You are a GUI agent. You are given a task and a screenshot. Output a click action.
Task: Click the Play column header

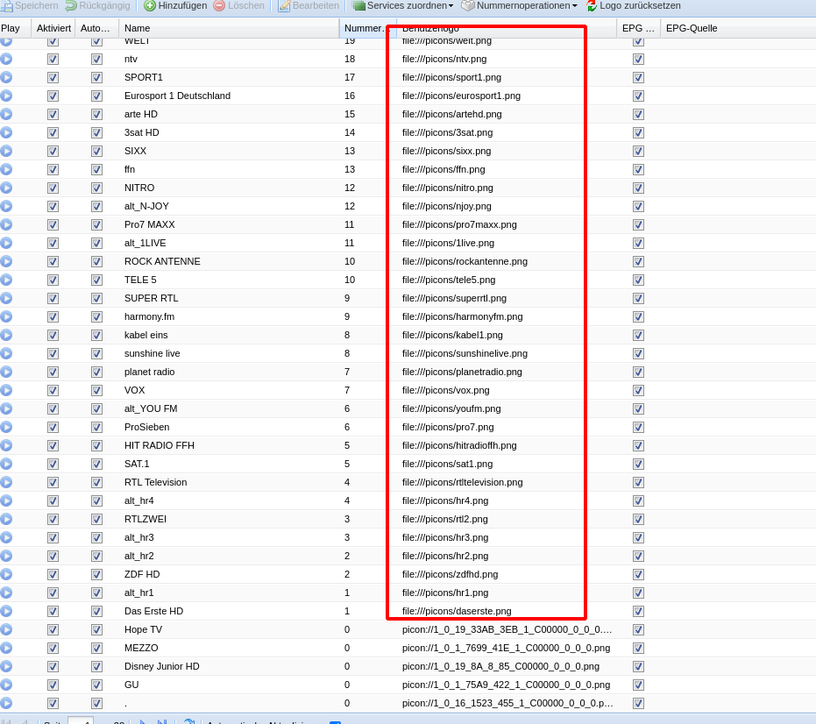[x=15, y=28]
